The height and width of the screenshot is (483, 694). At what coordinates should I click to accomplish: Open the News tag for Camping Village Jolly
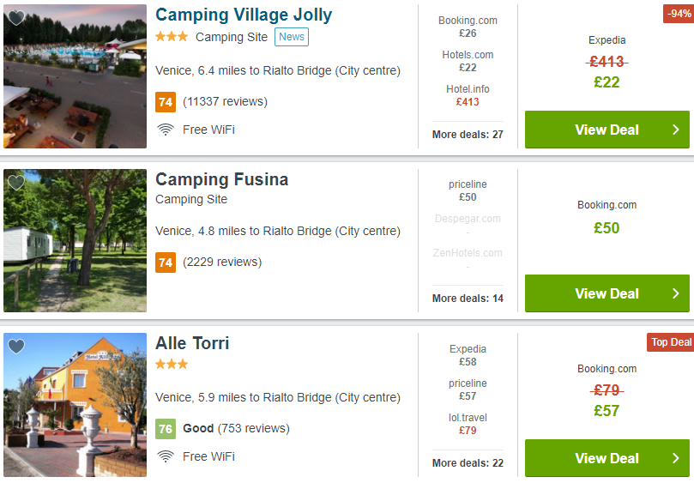coord(291,37)
